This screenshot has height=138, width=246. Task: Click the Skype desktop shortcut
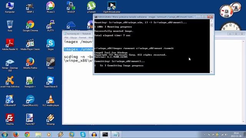(x=50, y=44)
